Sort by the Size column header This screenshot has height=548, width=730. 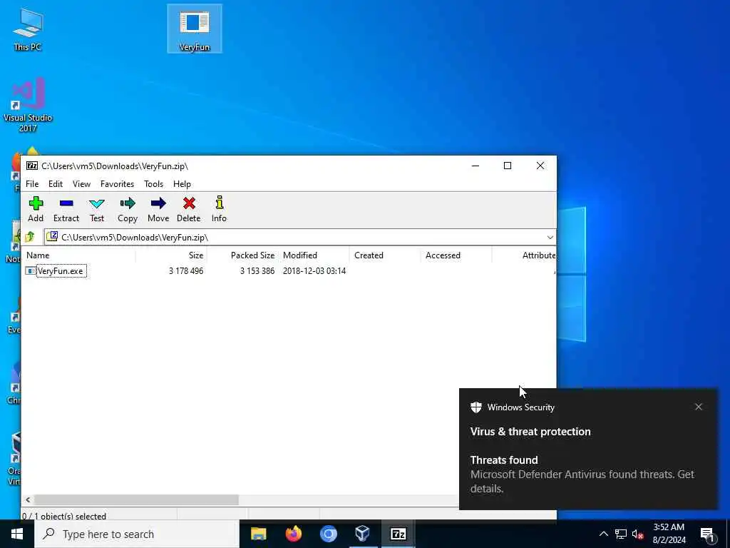click(171, 255)
